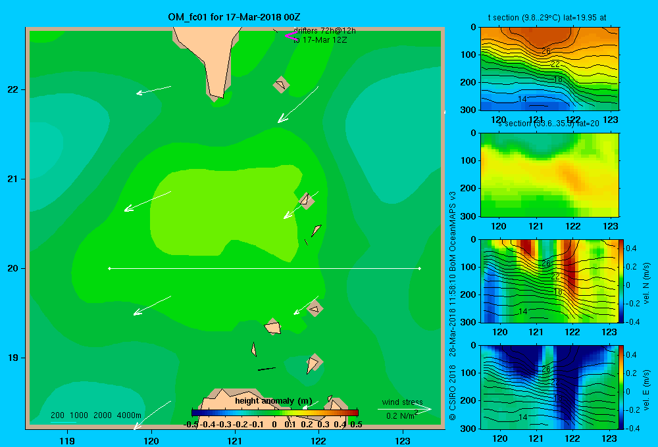Select the wind stress reference arrow
Image resolution: width=658 pixels, height=447 pixels.
(x=405, y=409)
